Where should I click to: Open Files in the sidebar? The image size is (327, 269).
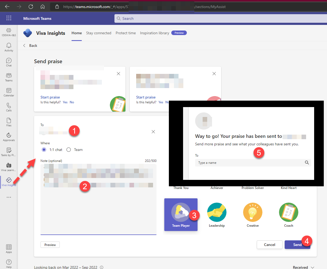[9, 122]
